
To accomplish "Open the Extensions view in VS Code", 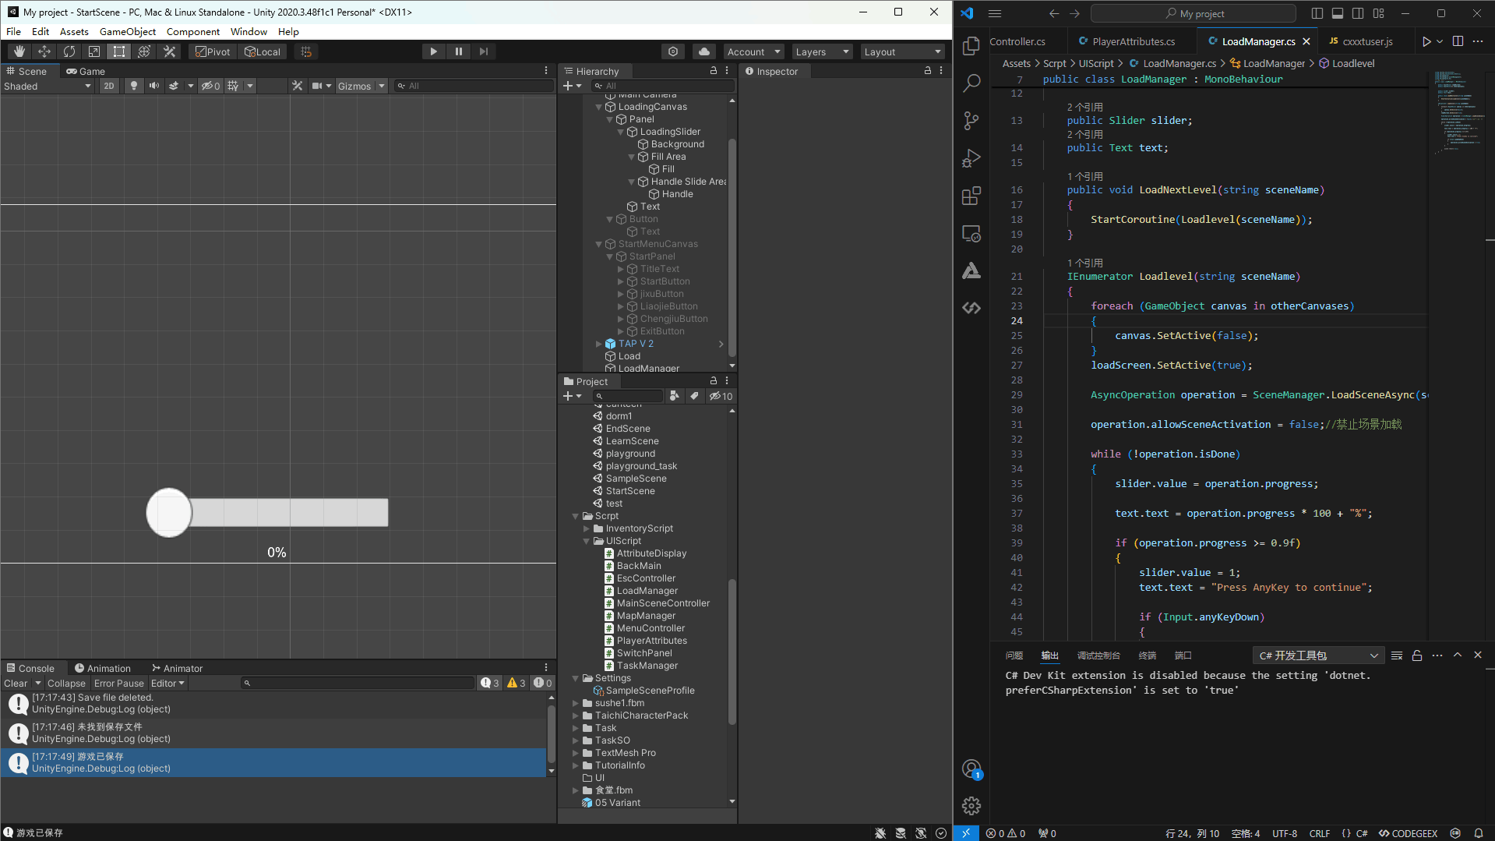I will pos(971,196).
